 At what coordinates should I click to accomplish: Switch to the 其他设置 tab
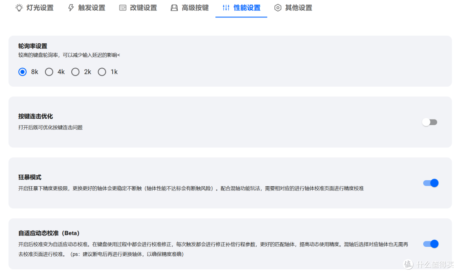[293, 8]
